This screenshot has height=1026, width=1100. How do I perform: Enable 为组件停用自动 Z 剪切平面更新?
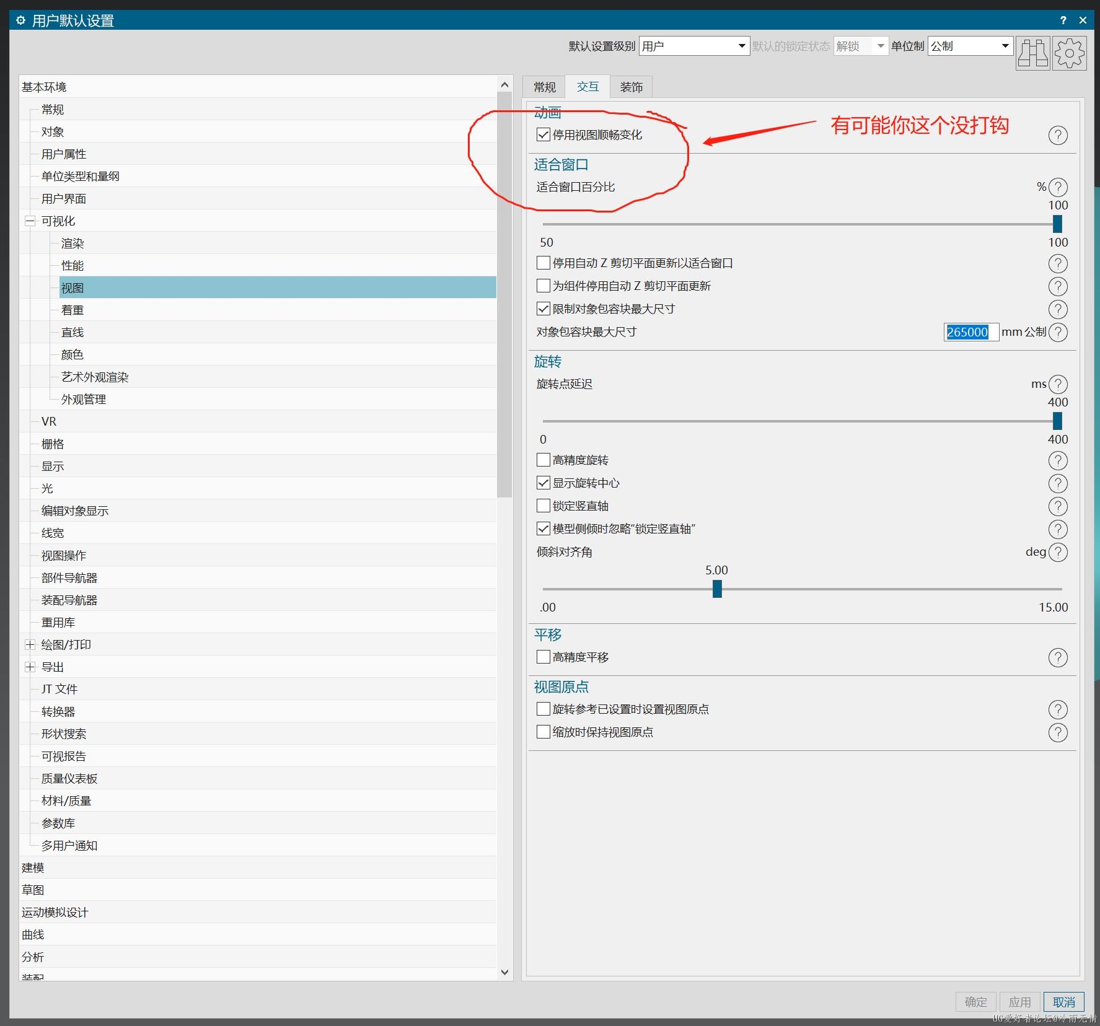543,286
